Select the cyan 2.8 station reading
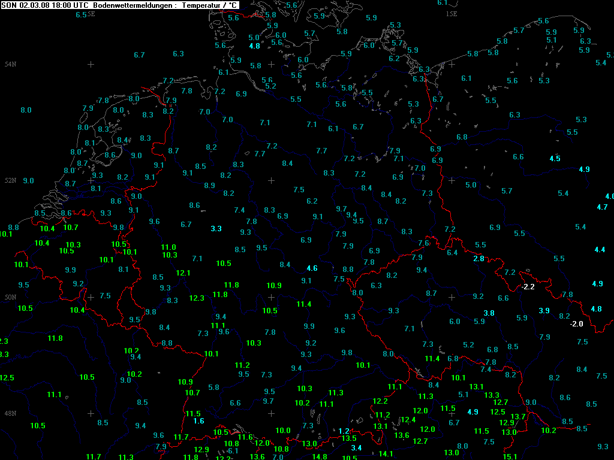 478,259
